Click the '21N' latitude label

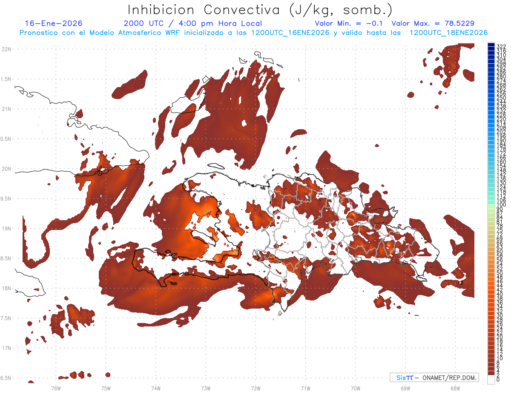click(x=6, y=109)
